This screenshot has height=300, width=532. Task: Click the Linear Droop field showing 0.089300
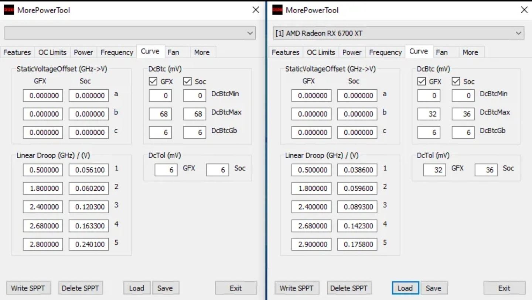(x=357, y=207)
